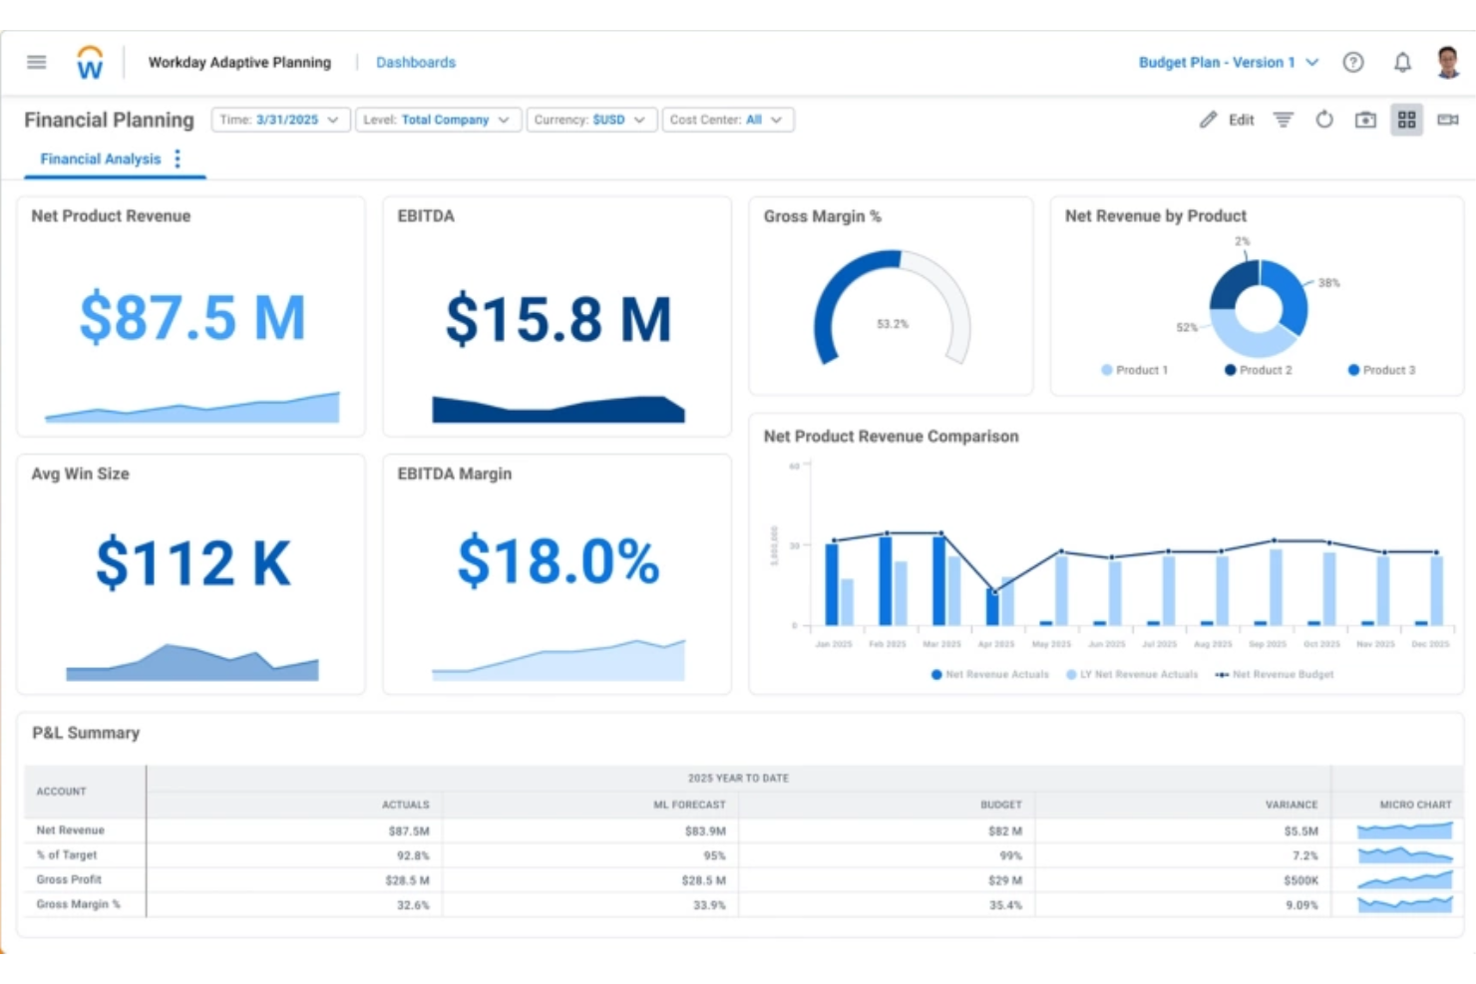Take a snapshot with the camera icon
The width and height of the screenshot is (1476, 984).
(x=1365, y=120)
